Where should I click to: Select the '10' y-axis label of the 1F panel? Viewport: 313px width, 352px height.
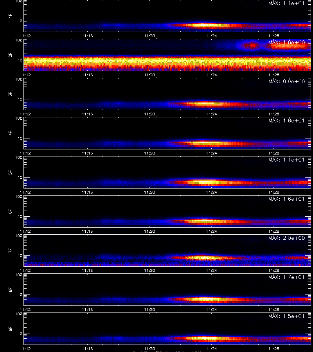tap(20, 21)
